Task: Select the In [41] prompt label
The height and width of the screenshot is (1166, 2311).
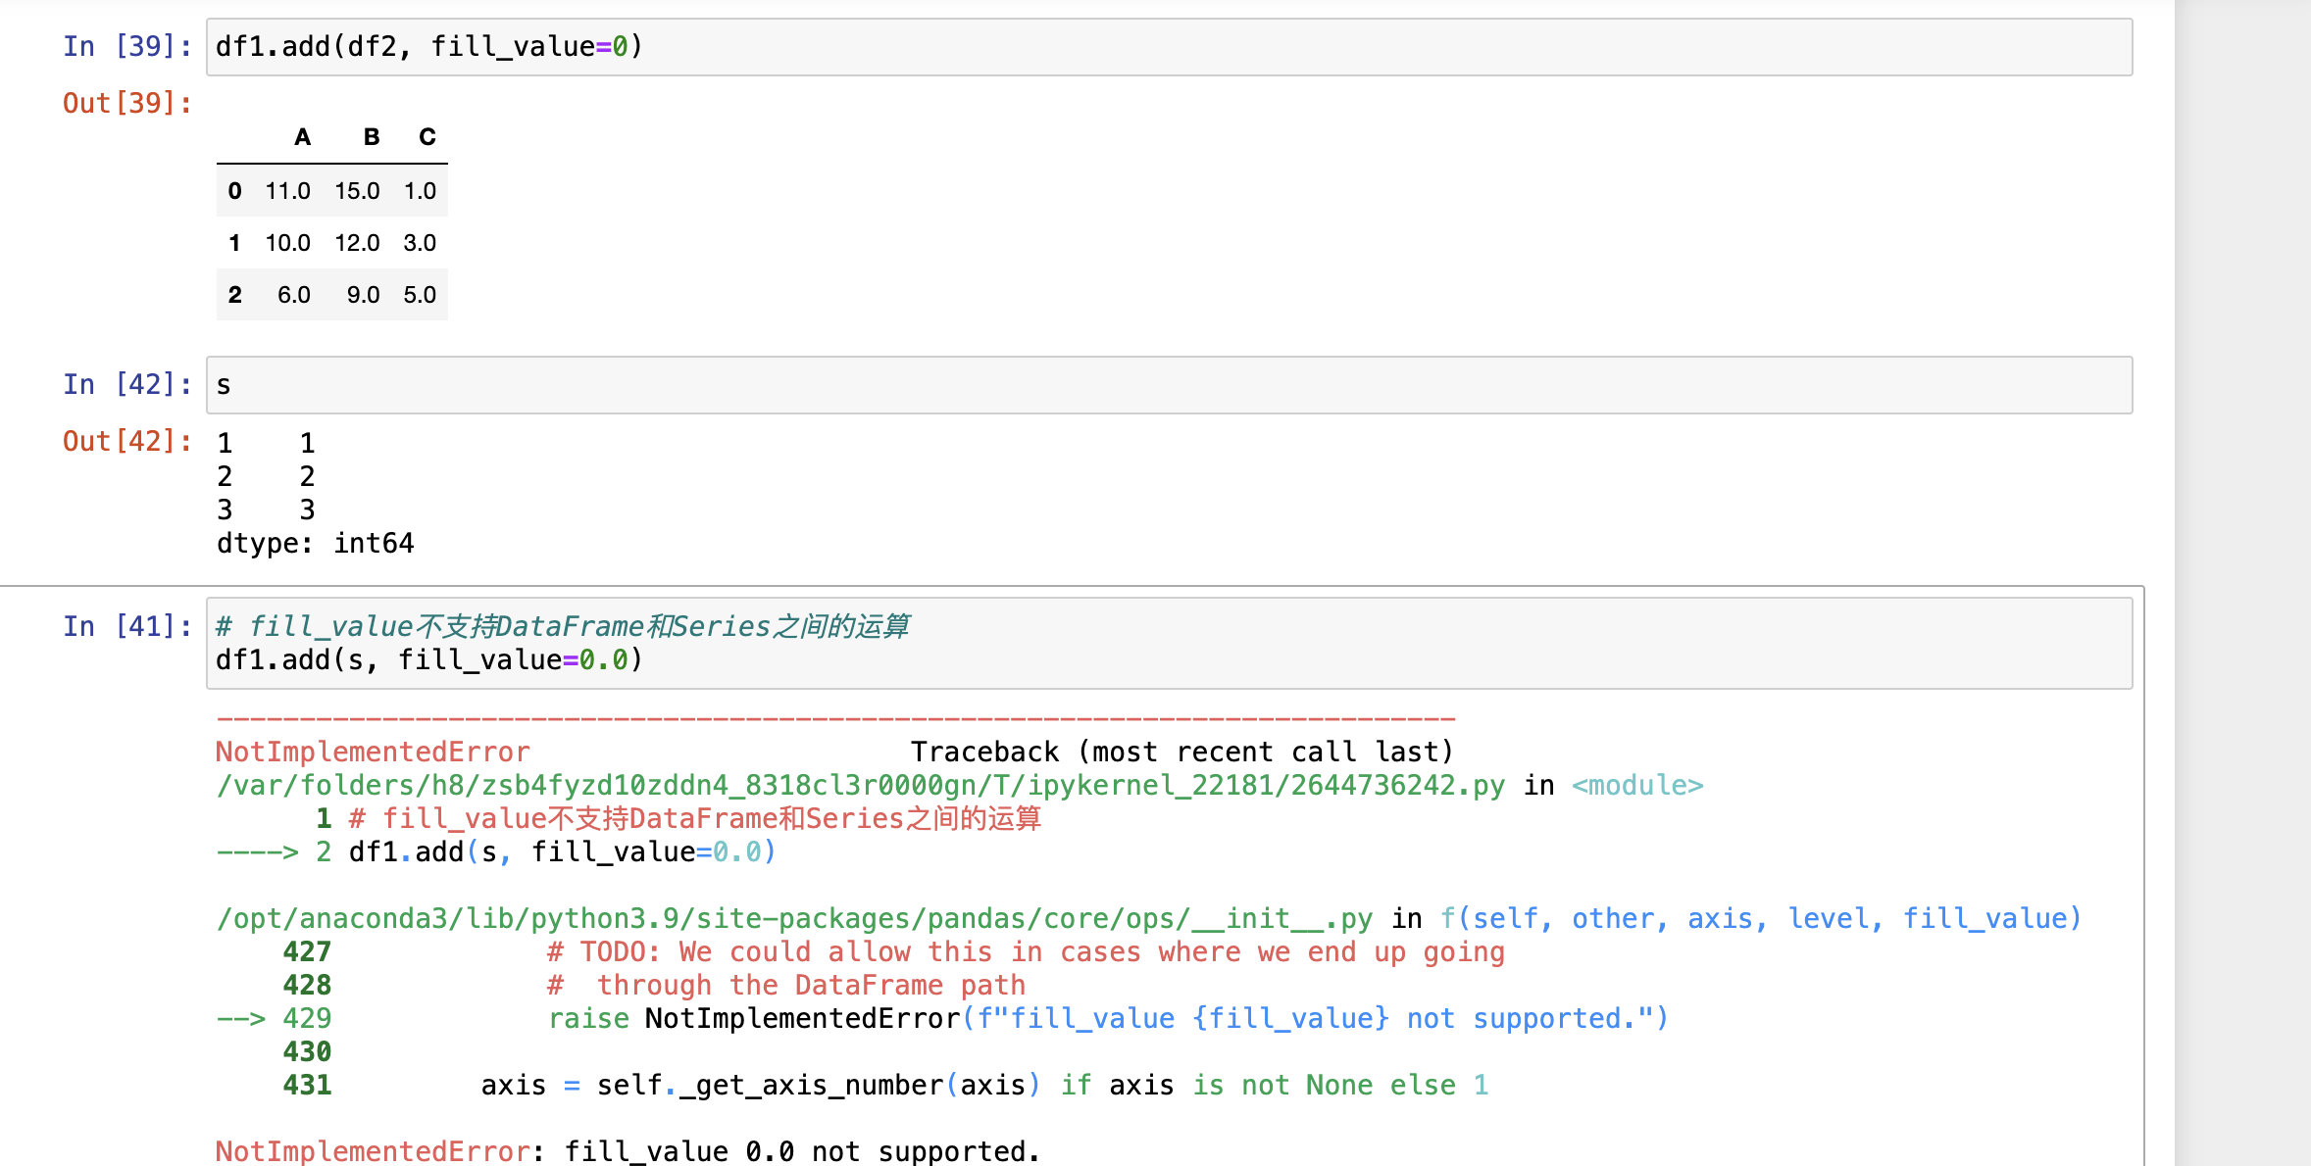Action: pos(127,626)
